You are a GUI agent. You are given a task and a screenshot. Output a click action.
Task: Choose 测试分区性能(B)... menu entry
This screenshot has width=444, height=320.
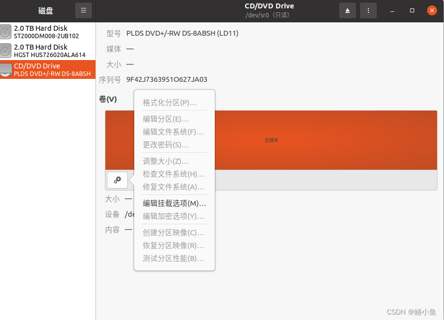click(x=175, y=258)
